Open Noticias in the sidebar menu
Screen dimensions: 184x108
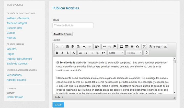click(11, 38)
